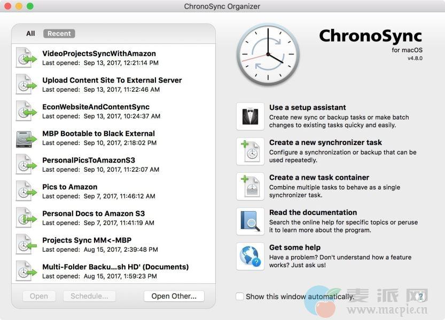Click the Upload Content Site To External Server icon
The height and width of the screenshot is (320, 445).
tap(26, 84)
